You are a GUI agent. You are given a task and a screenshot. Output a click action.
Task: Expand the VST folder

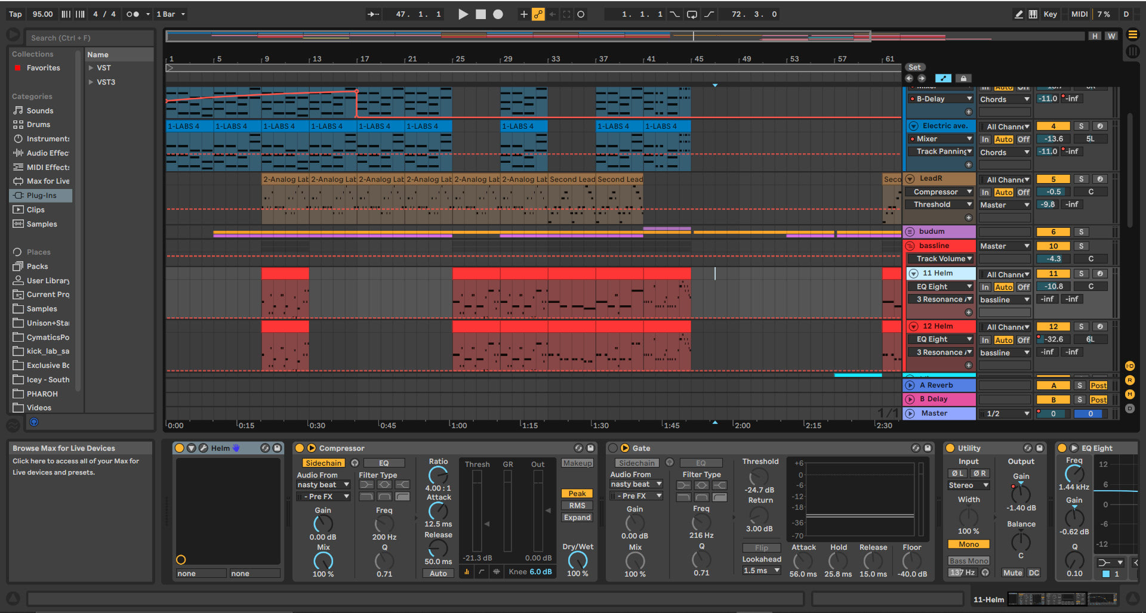[x=91, y=68]
